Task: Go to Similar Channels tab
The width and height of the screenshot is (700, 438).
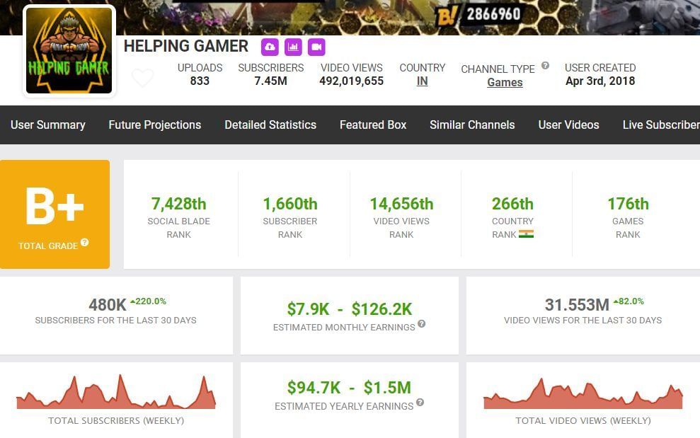Action: (472, 125)
